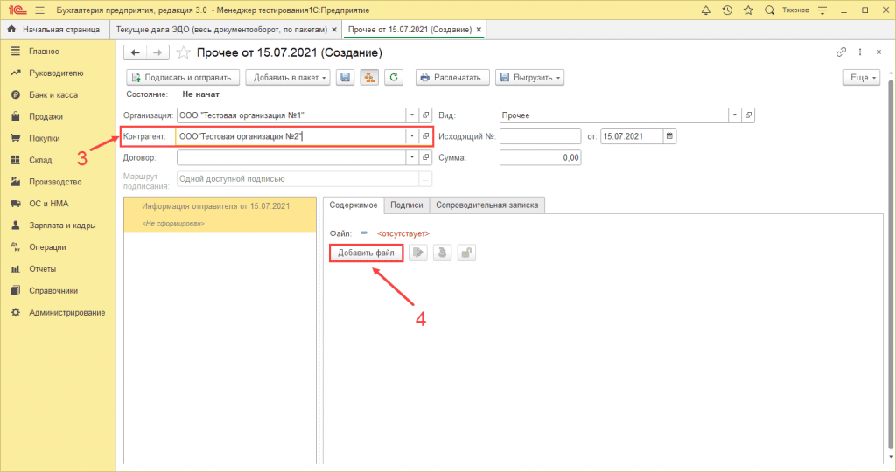Image resolution: width=896 pixels, height=472 pixels.
Task: Toggle the document structure view icon
Action: 369,77
